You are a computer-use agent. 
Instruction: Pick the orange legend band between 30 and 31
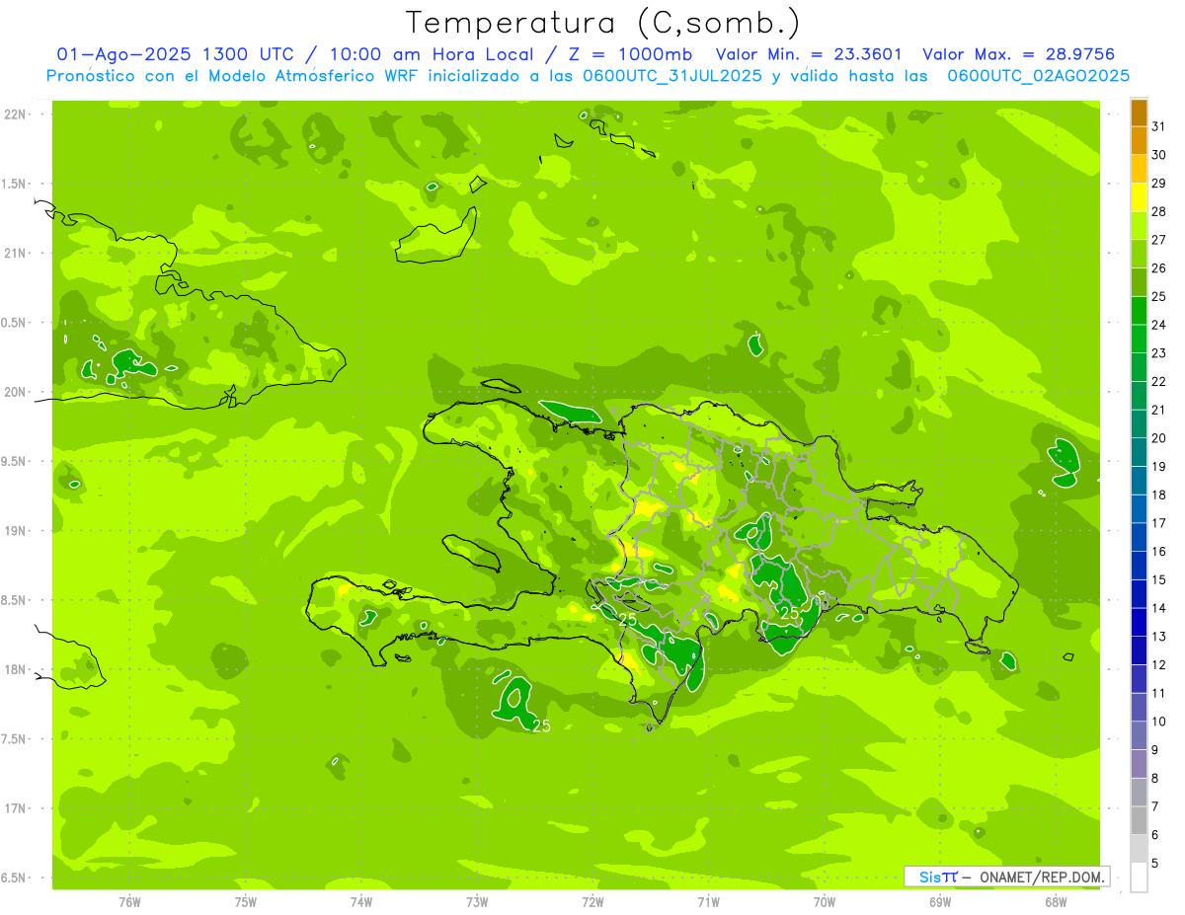tap(1139, 141)
